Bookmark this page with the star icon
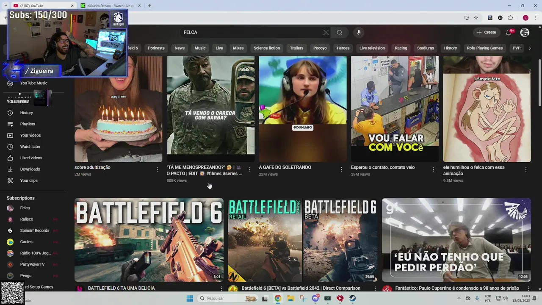The height and width of the screenshot is (305, 542). (x=476, y=18)
